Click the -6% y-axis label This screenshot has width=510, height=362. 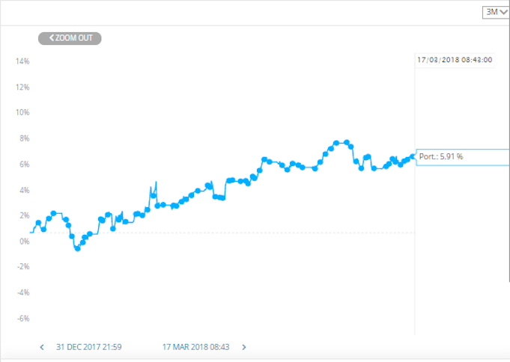click(23, 319)
